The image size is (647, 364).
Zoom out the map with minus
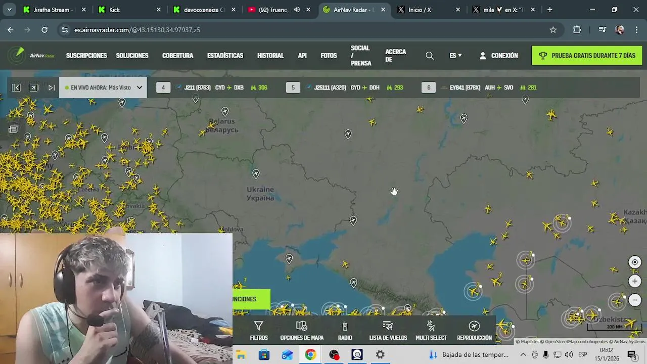635,300
